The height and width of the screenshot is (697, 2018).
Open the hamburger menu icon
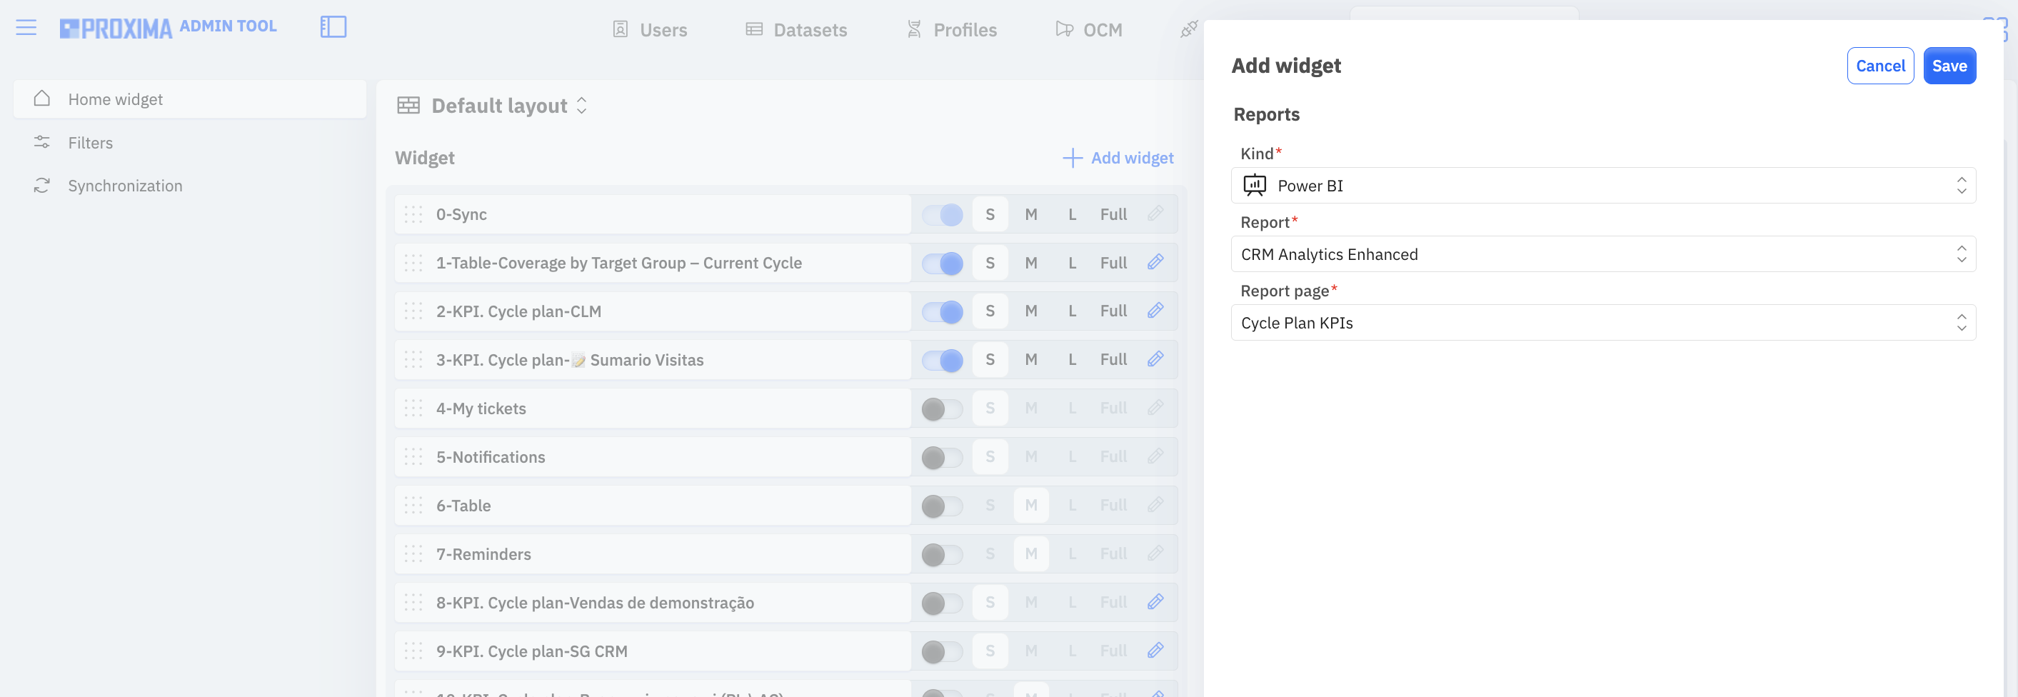point(26,28)
